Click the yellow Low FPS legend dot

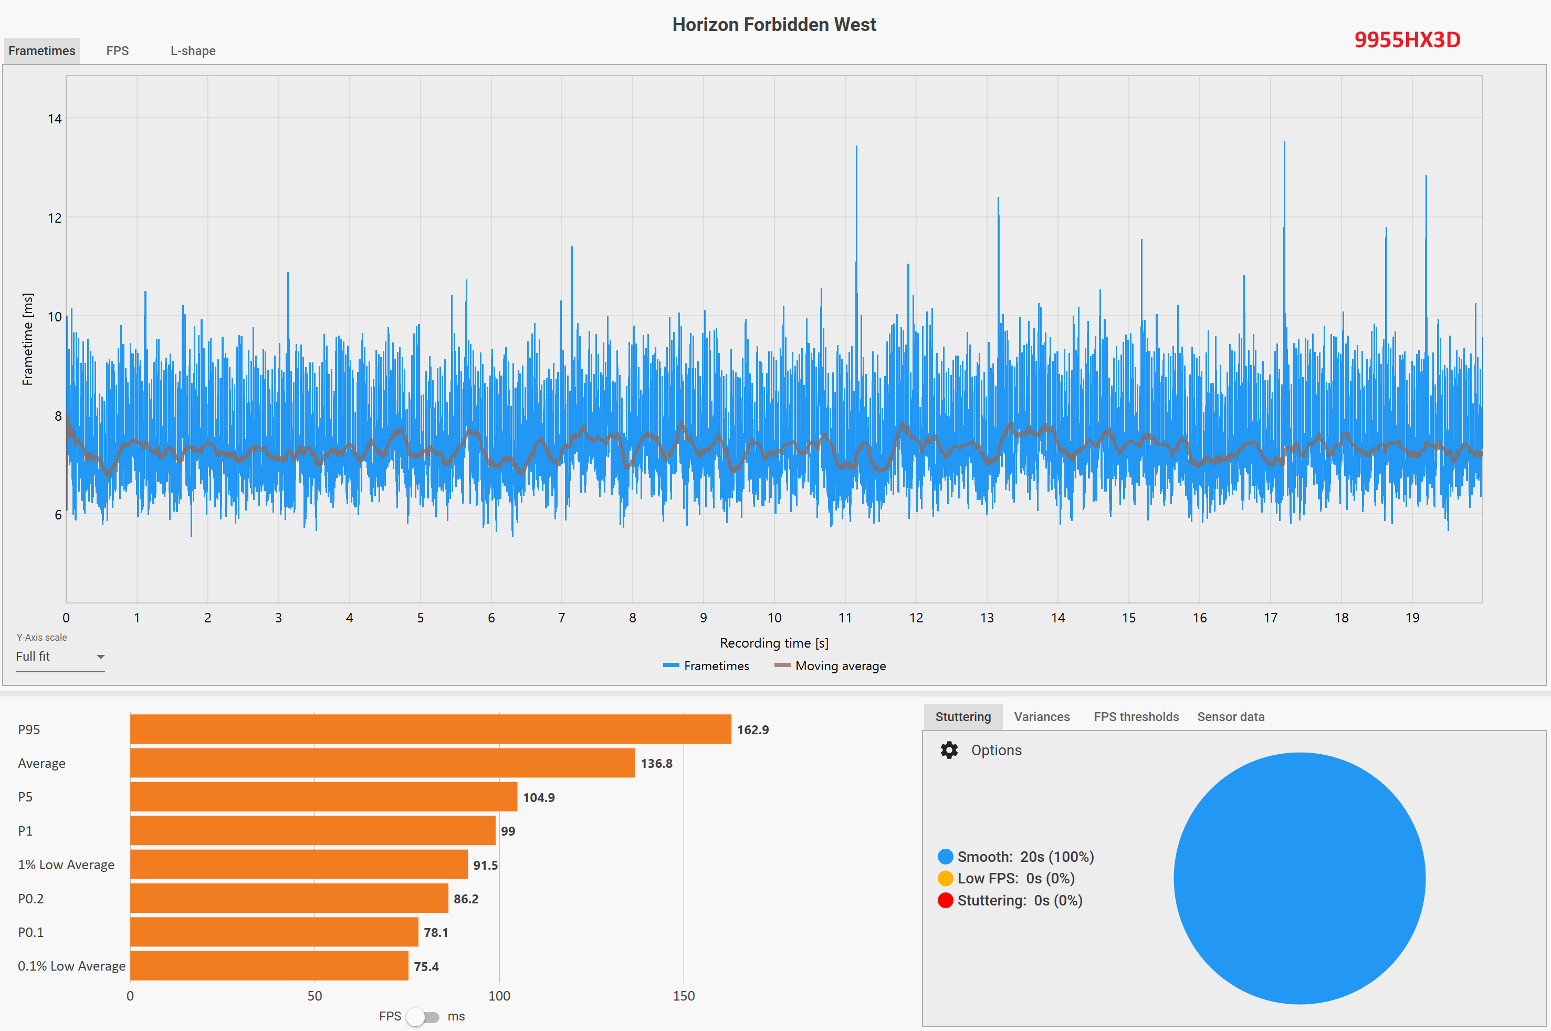945,879
